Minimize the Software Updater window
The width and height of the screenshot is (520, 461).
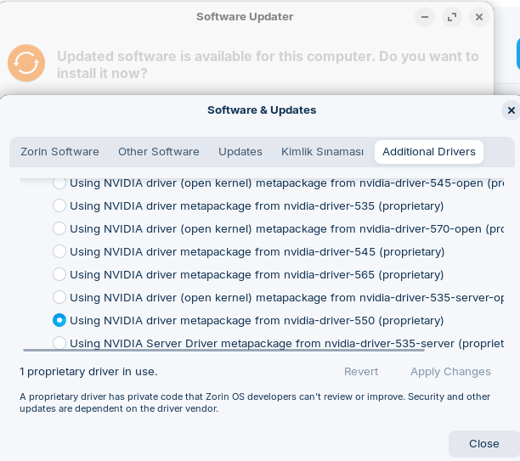click(x=425, y=17)
